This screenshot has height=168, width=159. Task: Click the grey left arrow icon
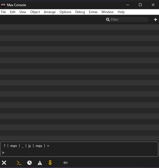pos(65,163)
